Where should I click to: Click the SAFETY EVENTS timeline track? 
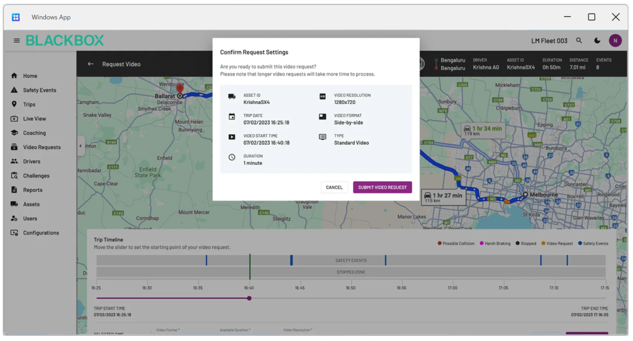(x=351, y=261)
